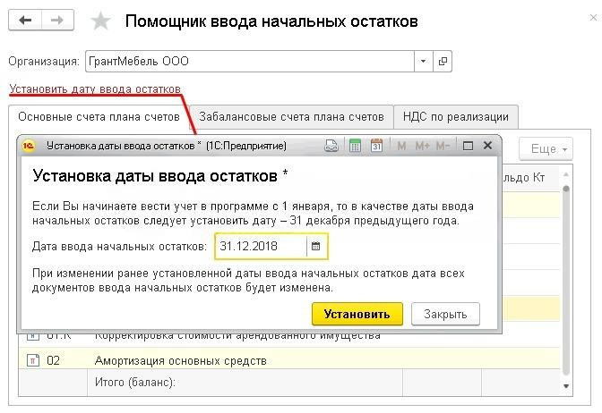Switch to the Забалансовые счета плана счетов tab
The image size is (602, 413).
[x=291, y=117]
